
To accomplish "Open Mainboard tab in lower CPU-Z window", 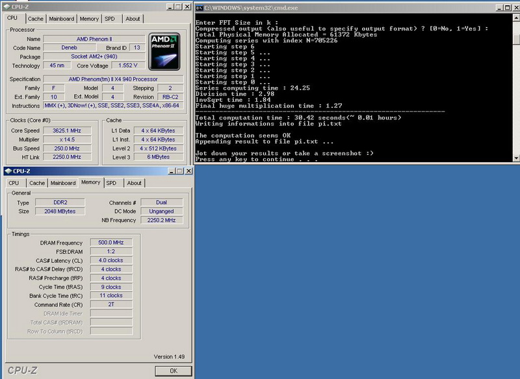I will pos(63,183).
